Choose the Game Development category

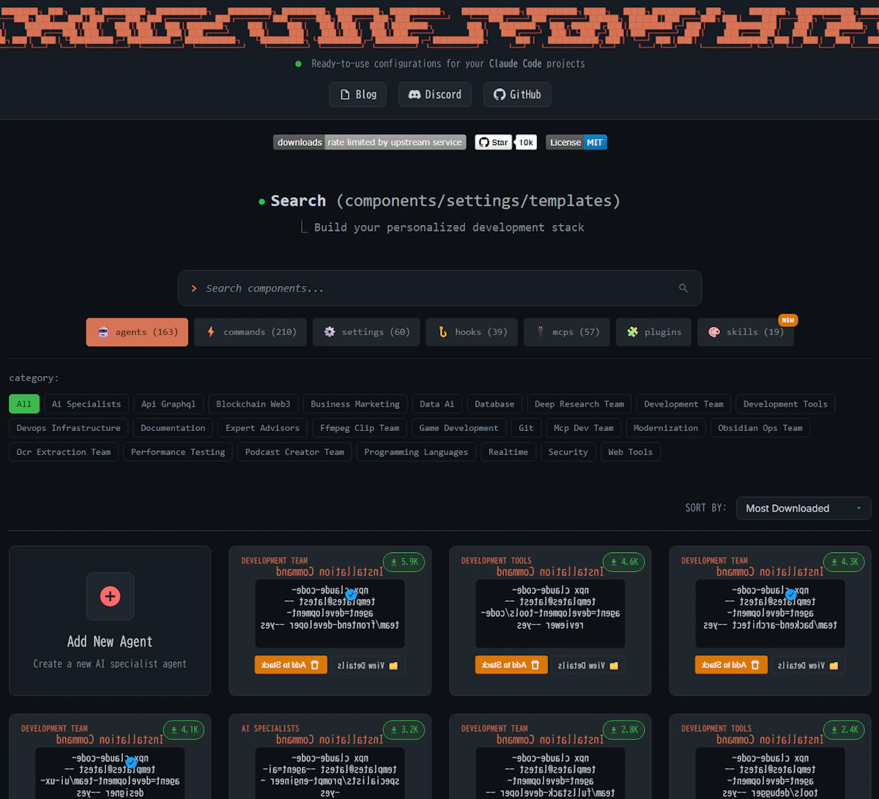pyautogui.click(x=459, y=428)
